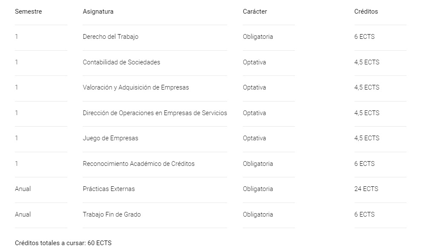Open the Prácticas Externas subject
This screenshot has width=421, height=249.
click(x=109, y=189)
